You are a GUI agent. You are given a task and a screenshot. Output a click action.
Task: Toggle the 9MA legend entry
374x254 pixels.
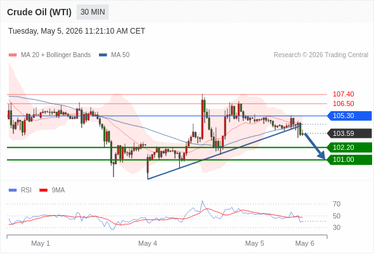coord(52,190)
